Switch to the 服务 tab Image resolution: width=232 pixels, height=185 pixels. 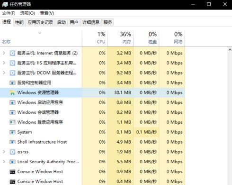coord(107,22)
